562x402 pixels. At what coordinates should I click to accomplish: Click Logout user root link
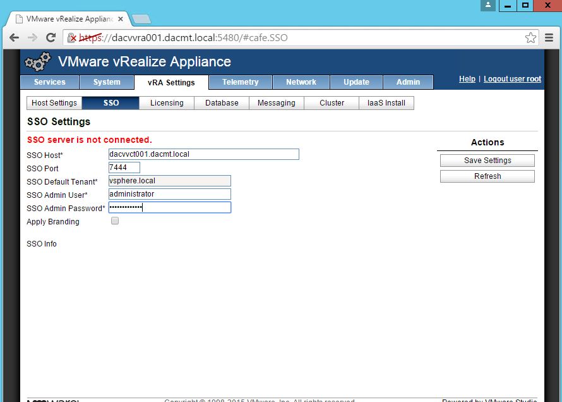512,79
